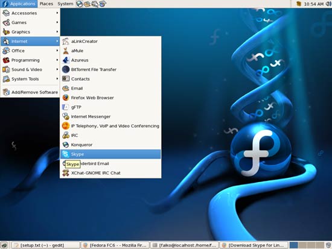This screenshot has width=332, height=249.
Task: Click the Show Desktop button in bottom panel
Action: 4,245
